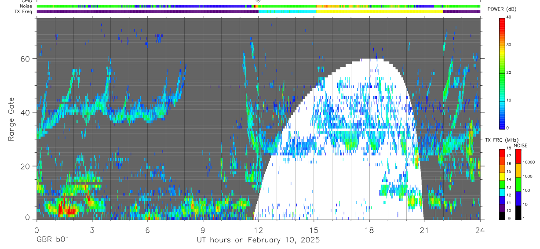Click the "TX Freq" row label at top left
Viewport: 540px width, 249px height.
click(24, 11)
